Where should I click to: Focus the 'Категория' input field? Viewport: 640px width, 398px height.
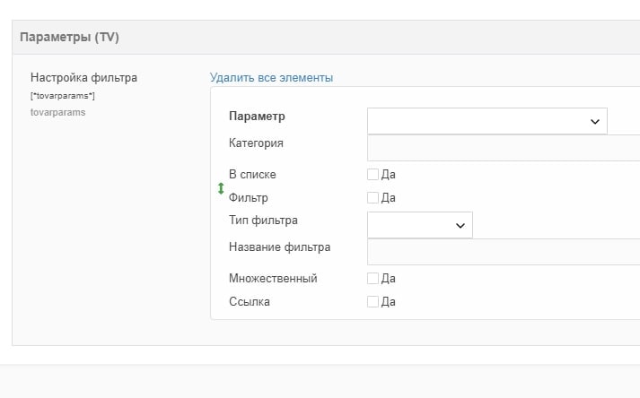[x=504, y=148]
